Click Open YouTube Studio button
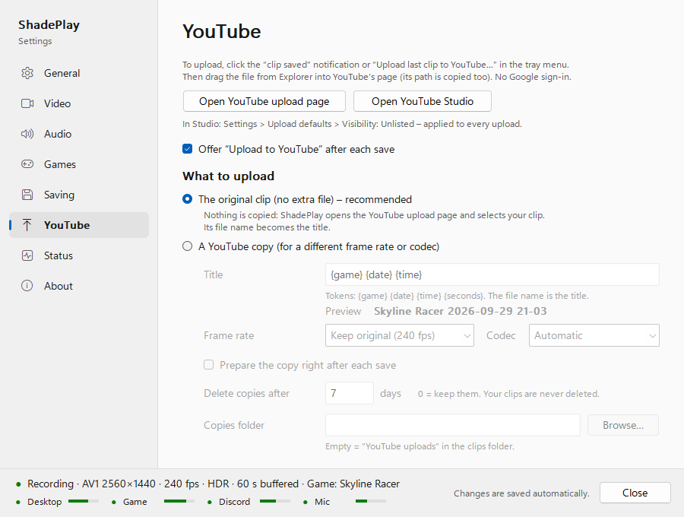 coord(423,101)
